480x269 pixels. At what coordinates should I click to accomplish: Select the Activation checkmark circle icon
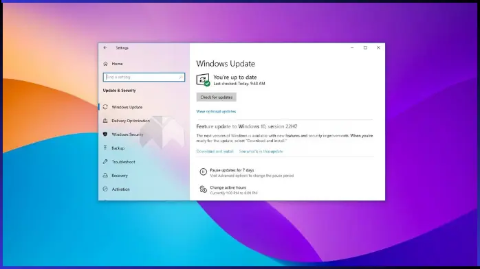coord(105,189)
